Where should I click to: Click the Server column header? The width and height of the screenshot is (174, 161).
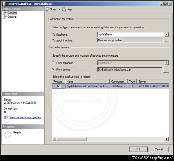(x=153, y=82)
